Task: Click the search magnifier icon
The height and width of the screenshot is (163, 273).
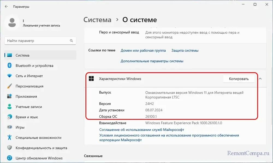Action: (x=71, y=41)
